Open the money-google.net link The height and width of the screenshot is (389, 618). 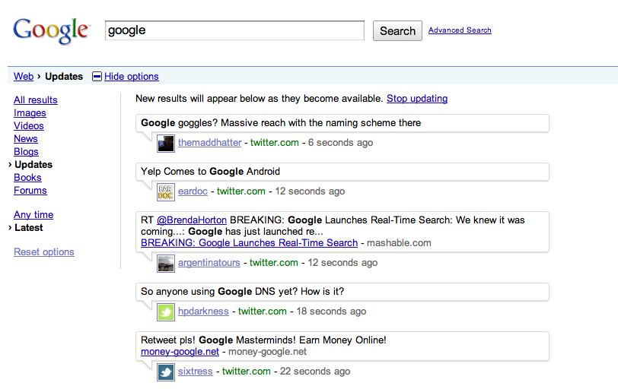tap(180, 352)
